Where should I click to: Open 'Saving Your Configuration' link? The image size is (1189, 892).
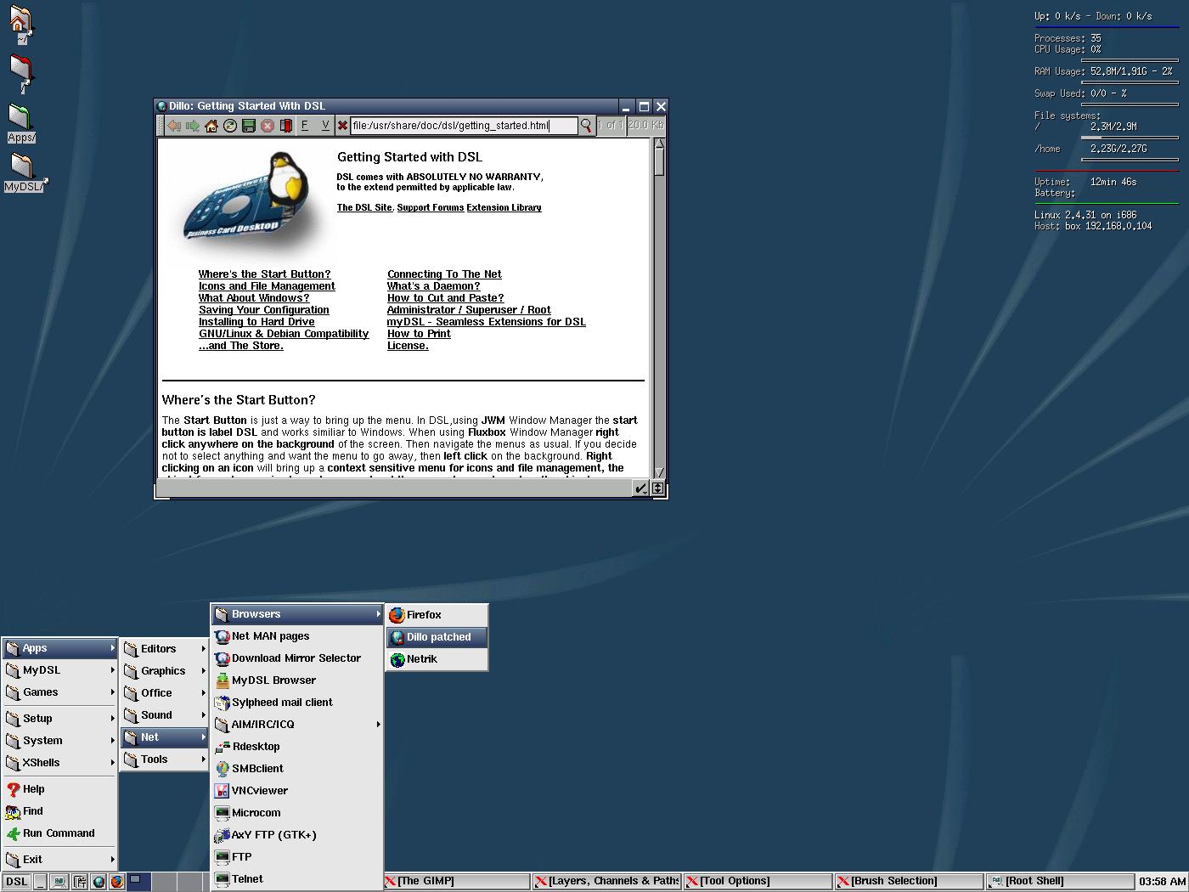264,310
